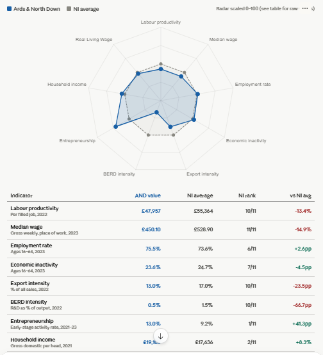This screenshot has width=323, height=355.
Task: Click the NI average column header
Action: (200, 195)
